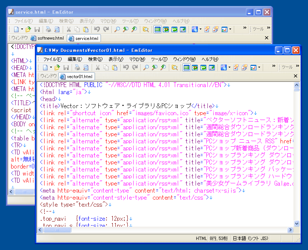Image resolution: width=308 pixels, height=250 pixels.
Task: Click Open folder icon in vector01.html window
Action: [x=57, y=68]
